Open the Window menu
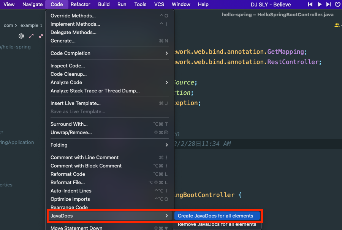The image size is (342, 230). coord(181,4)
